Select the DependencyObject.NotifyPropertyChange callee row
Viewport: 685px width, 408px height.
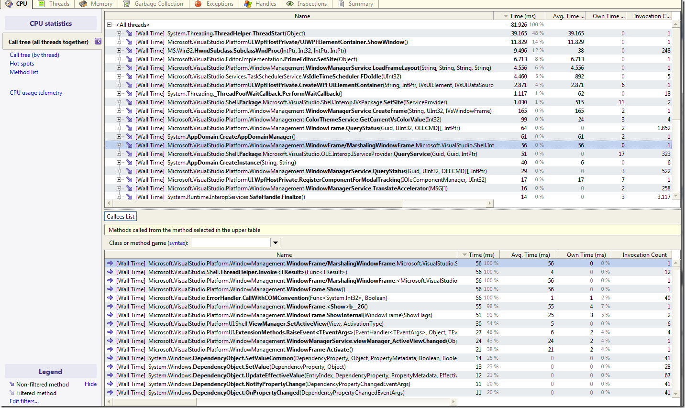(x=388, y=384)
